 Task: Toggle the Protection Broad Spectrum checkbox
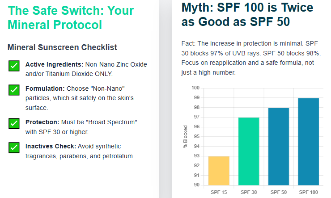14,123
